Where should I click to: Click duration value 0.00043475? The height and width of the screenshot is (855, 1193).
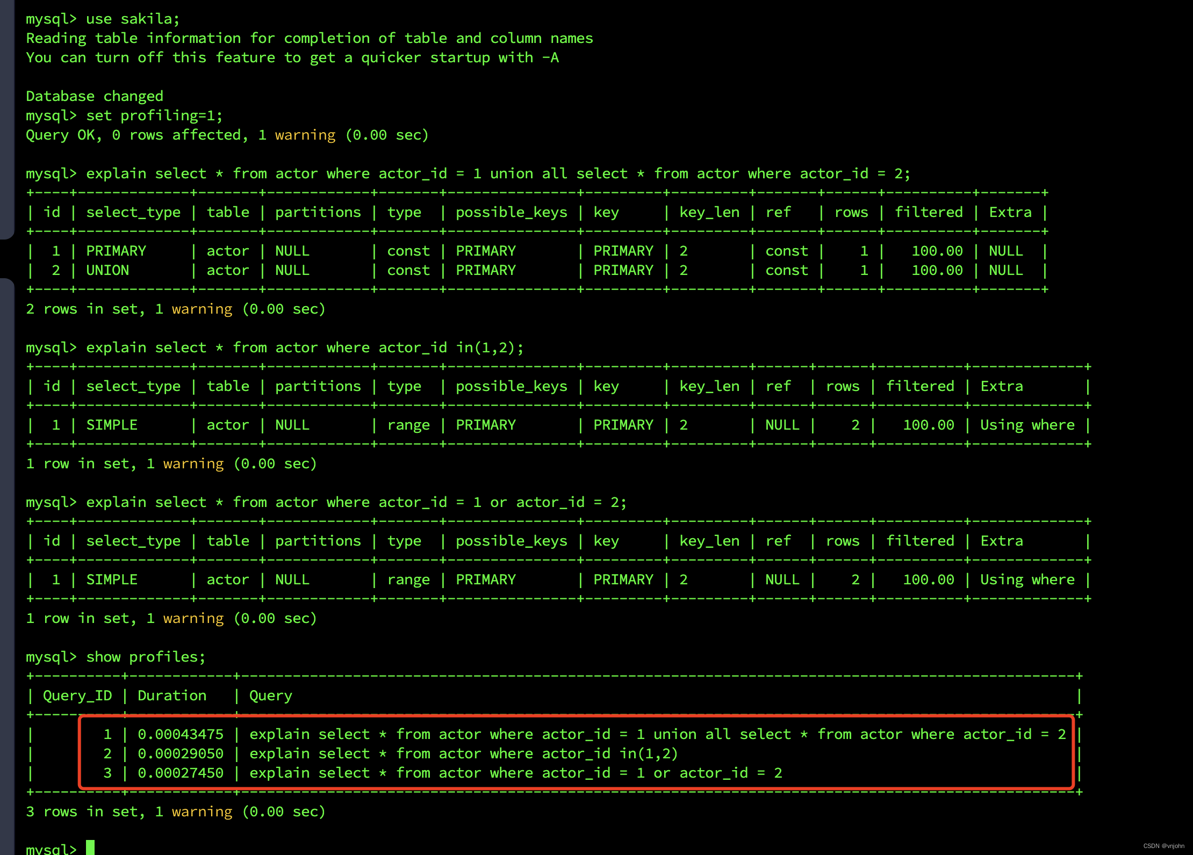(x=181, y=734)
